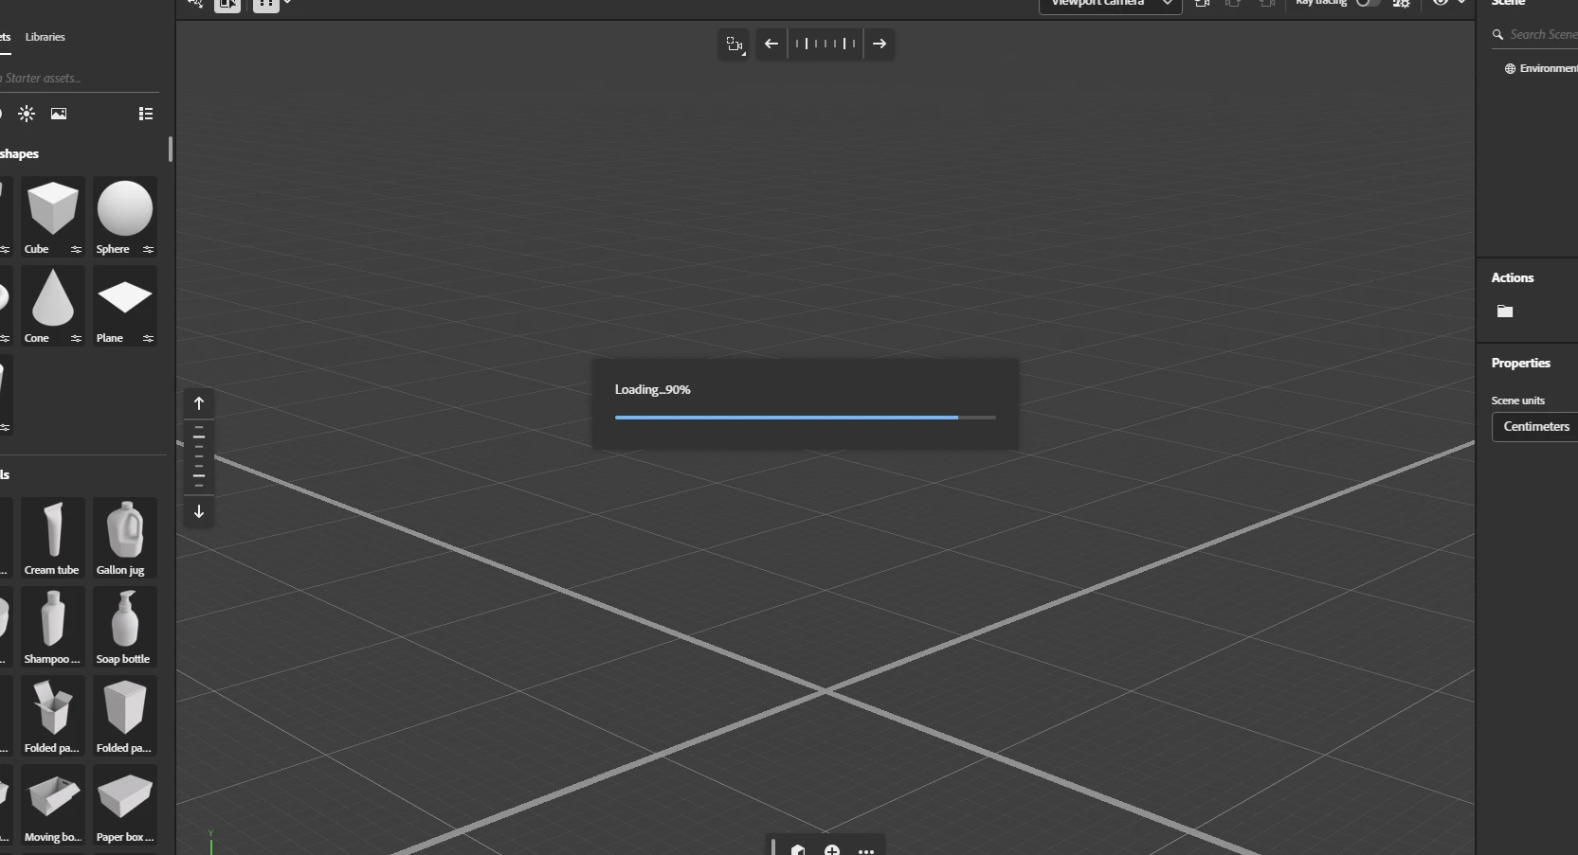Screen dimensions: 1578x855
Task: Click the 3D model cube toolbar icon
Action: (798, 849)
